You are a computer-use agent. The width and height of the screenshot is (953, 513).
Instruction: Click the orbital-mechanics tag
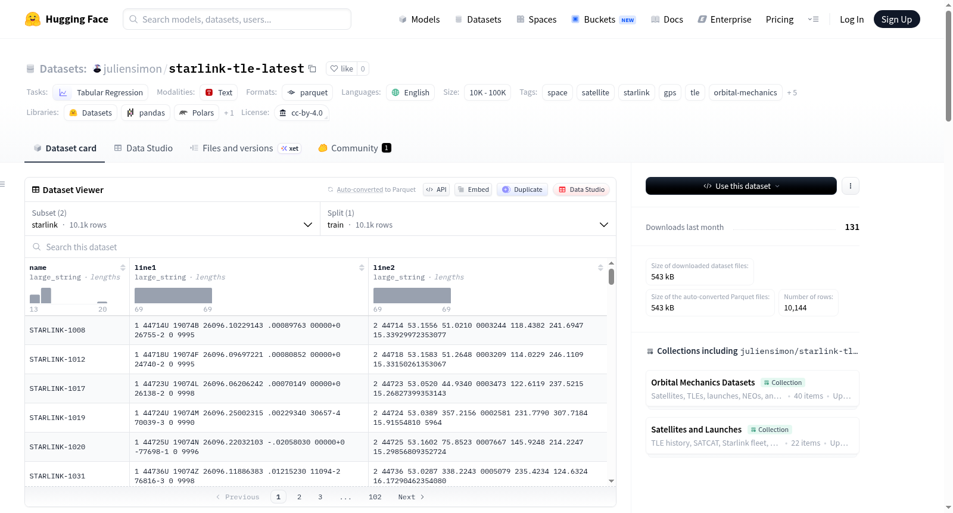click(x=745, y=92)
